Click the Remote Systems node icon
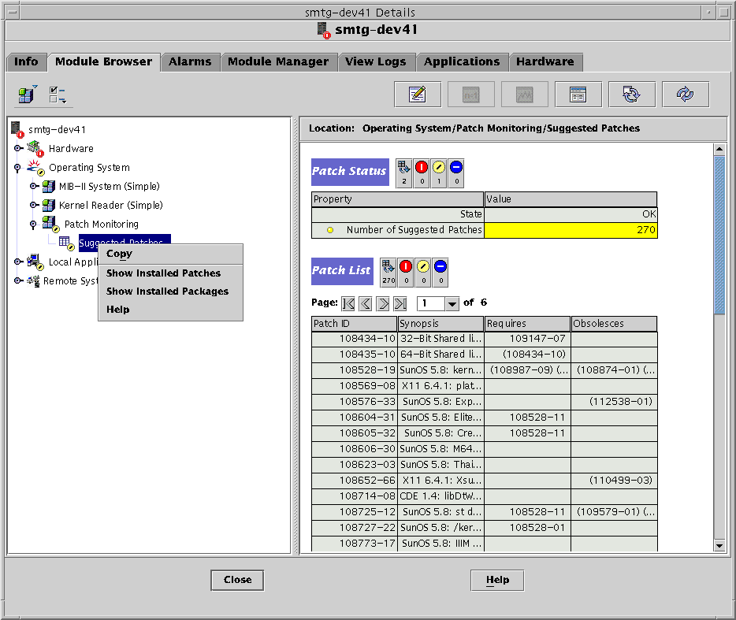Screen dimensions: 736x620 (33, 280)
